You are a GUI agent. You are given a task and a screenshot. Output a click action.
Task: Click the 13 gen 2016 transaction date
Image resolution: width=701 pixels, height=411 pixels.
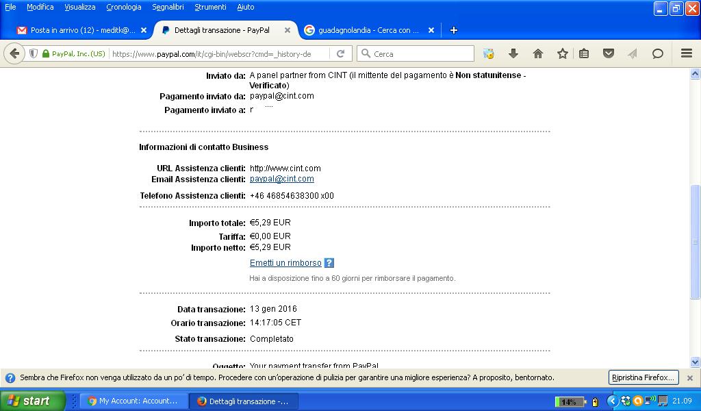tap(273, 308)
